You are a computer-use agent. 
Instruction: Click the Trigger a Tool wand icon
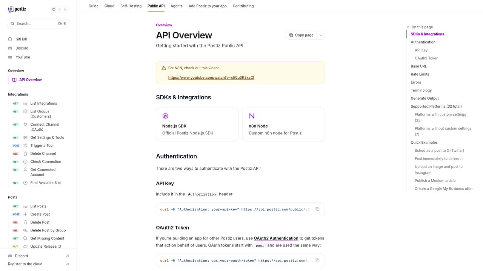(25, 146)
